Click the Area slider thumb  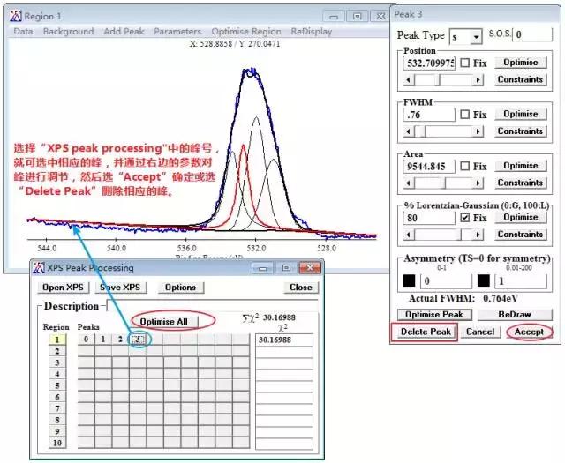[x=445, y=183]
